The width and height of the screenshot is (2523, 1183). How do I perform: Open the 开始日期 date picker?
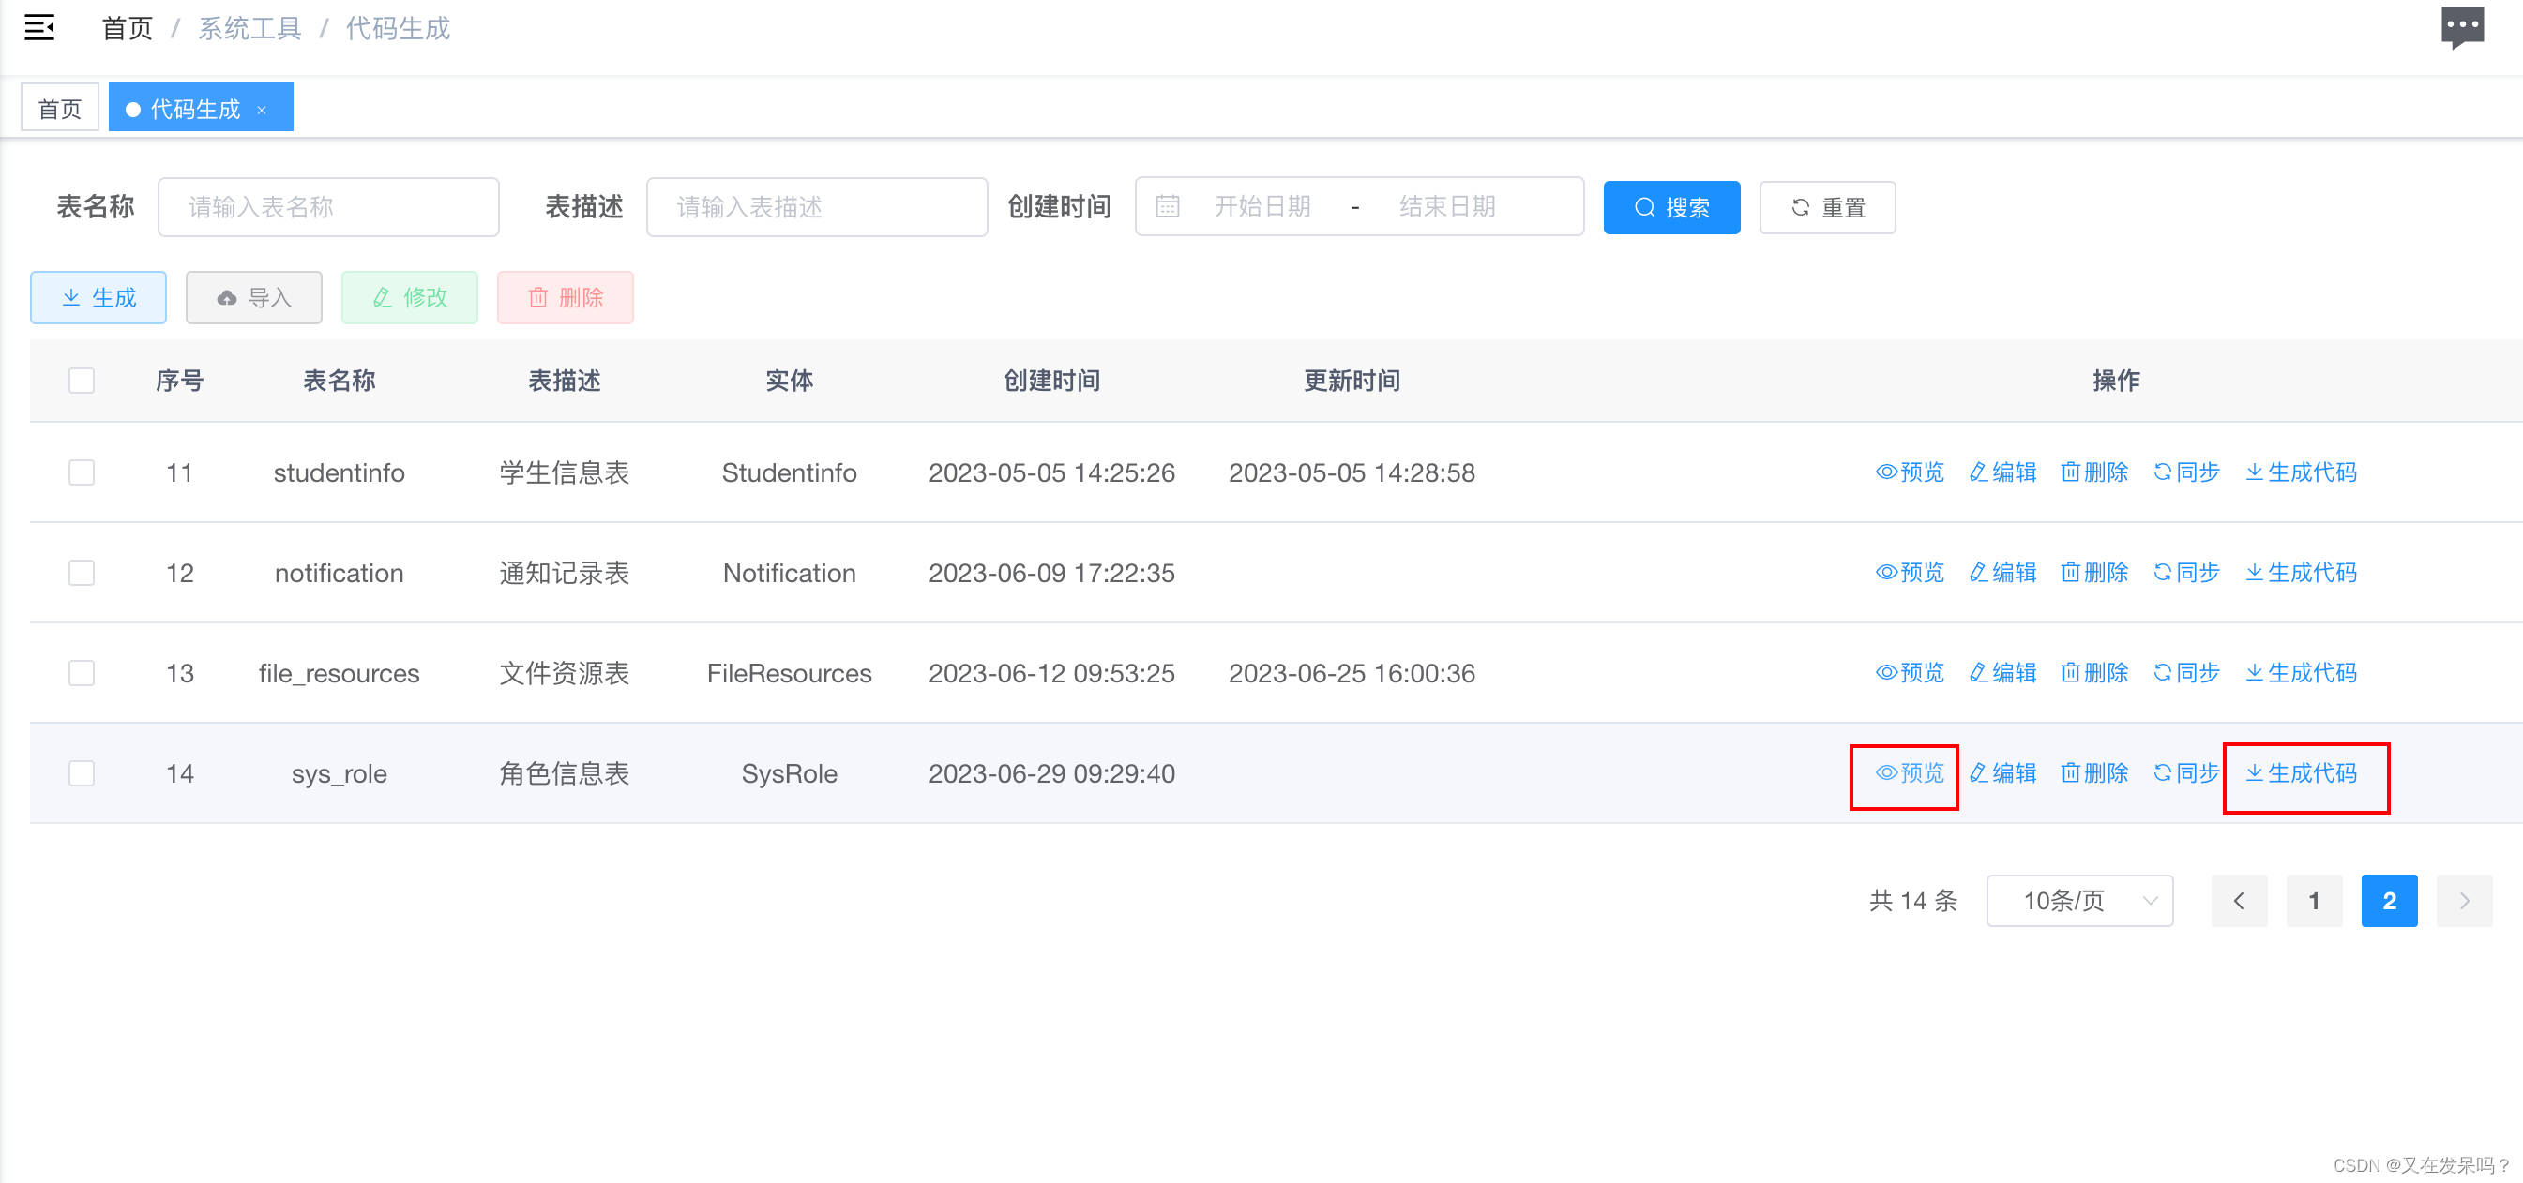[1261, 206]
